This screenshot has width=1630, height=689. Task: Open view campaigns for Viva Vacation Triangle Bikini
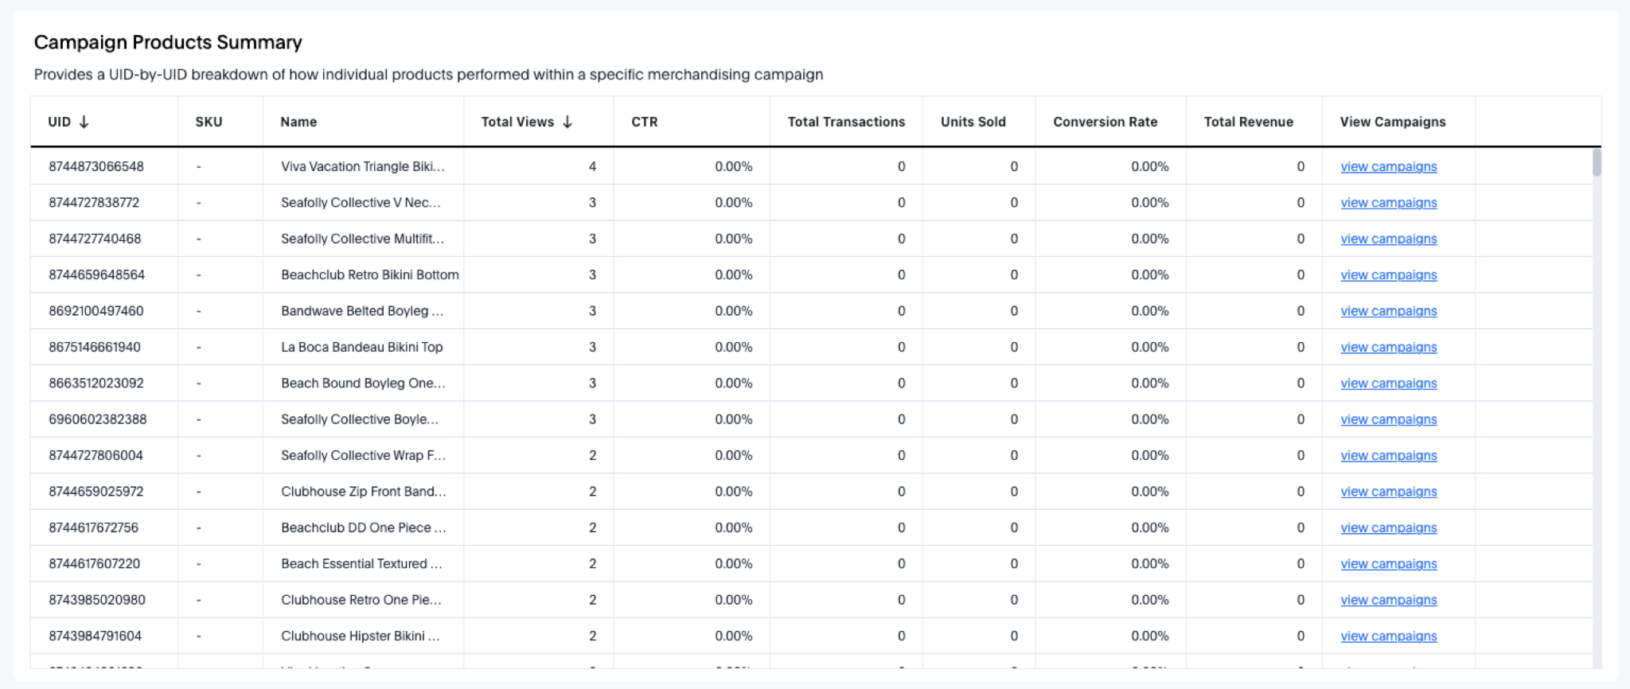[x=1388, y=167]
